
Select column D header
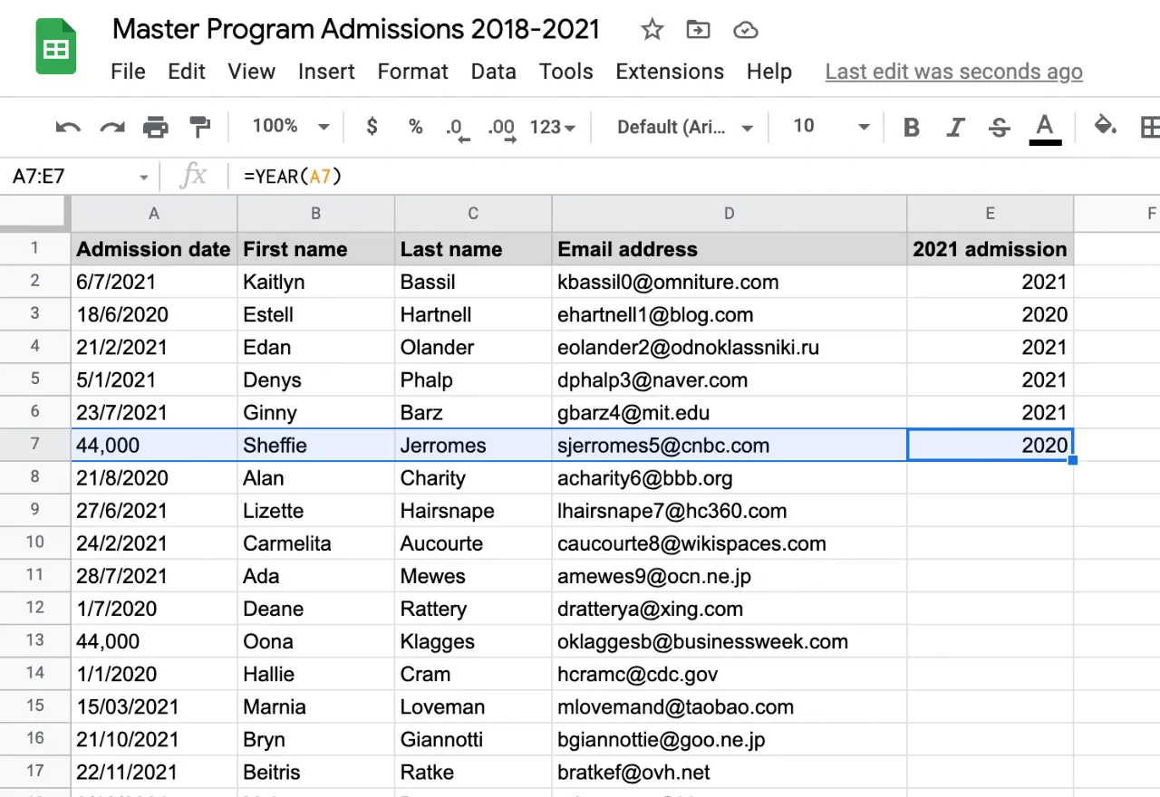[x=729, y=214]
